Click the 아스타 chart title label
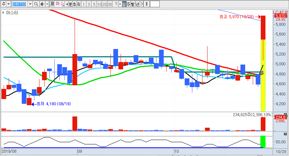Viewport: 289px width, 156px height. tap(12, 13)
